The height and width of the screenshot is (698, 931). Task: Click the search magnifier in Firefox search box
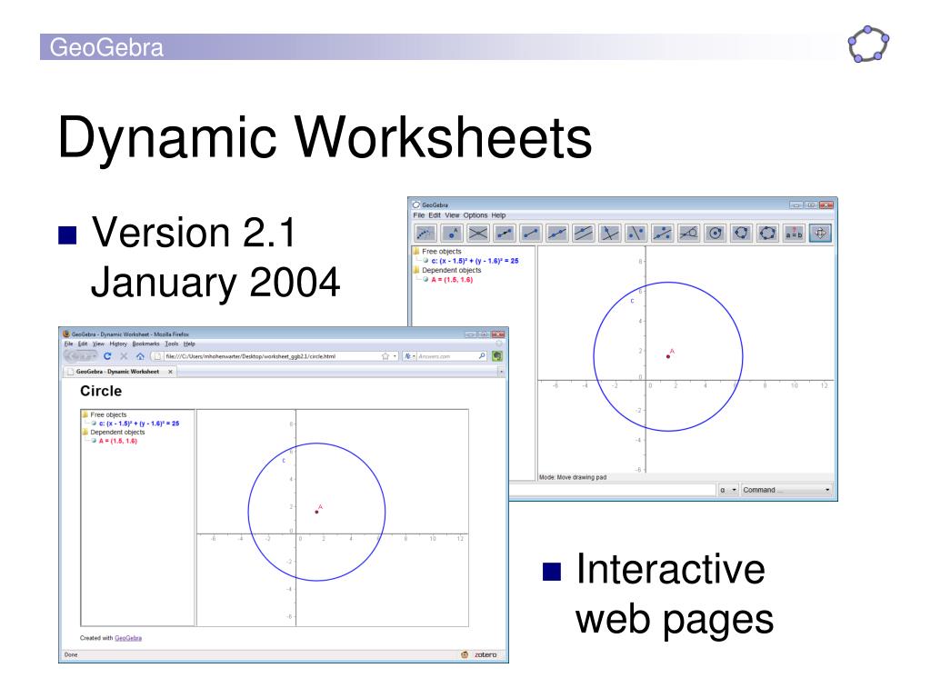click(482, 356)
